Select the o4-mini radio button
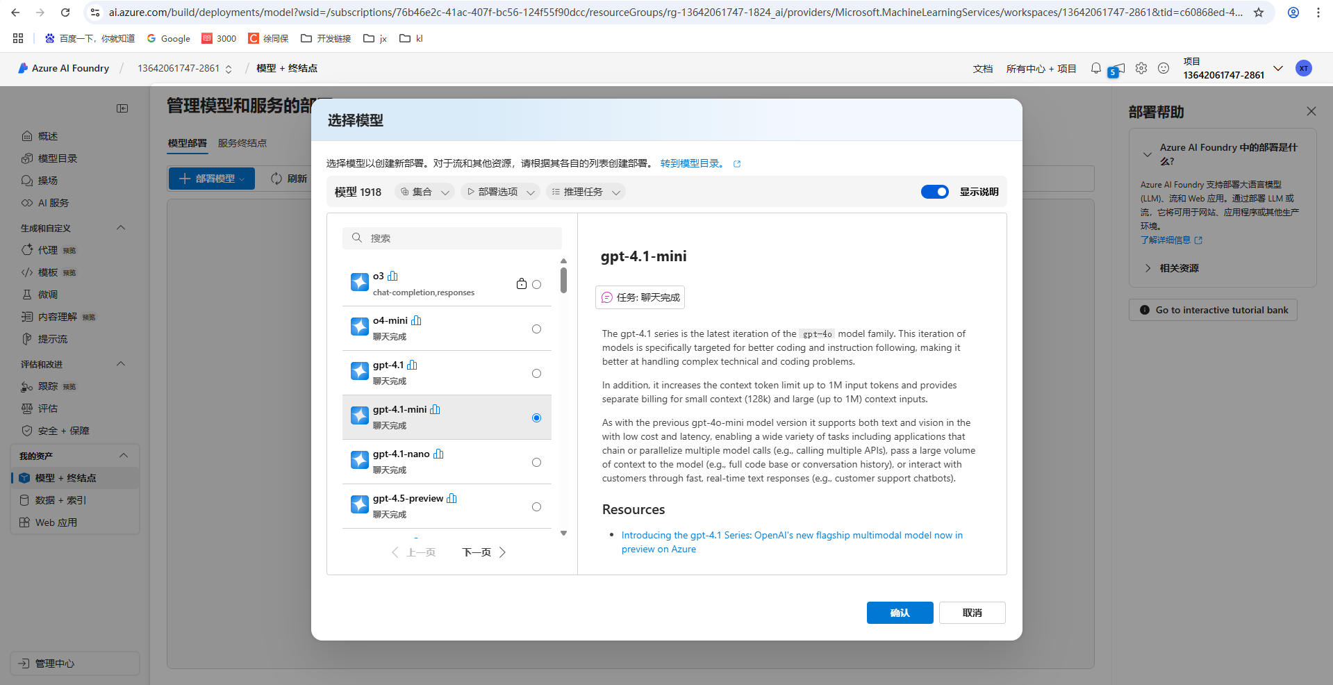The height and width of the screenshot is (685, 1333). coord(536,329)
